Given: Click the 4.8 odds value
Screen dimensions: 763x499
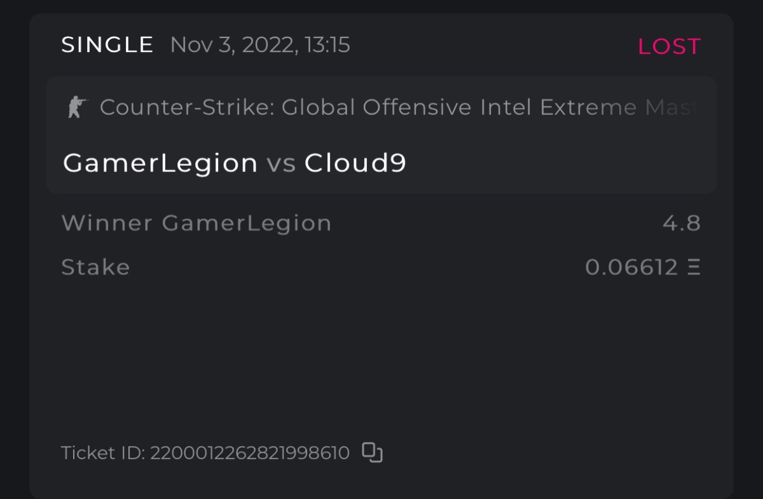Looking at the screenshot, I should coord(681,223).
